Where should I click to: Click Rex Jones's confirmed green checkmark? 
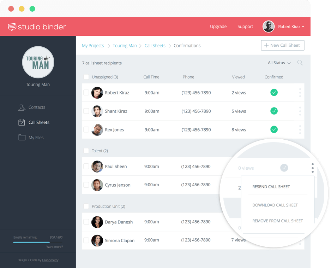point(274,129)
